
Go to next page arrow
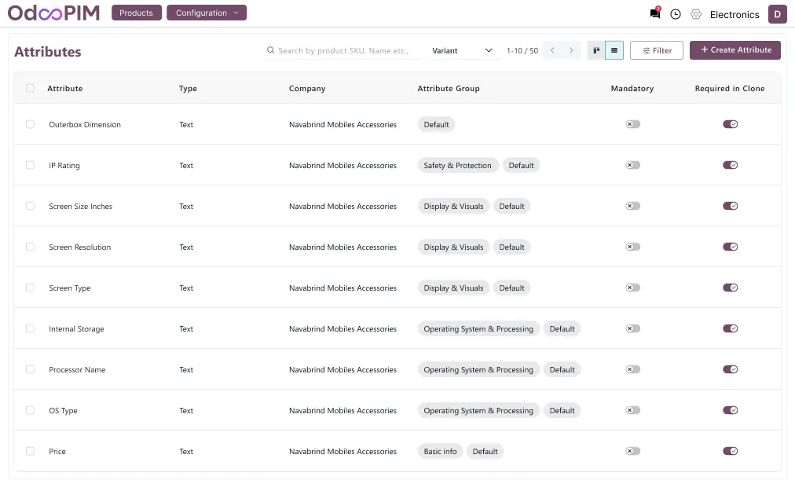click(571, 50)
